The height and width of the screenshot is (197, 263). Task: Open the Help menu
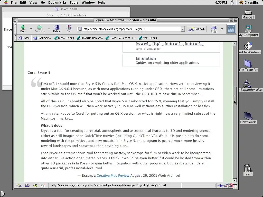pos(101,3)
